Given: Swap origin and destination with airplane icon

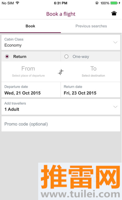Looking at the screenshot, I should click(x=61, y=72).
